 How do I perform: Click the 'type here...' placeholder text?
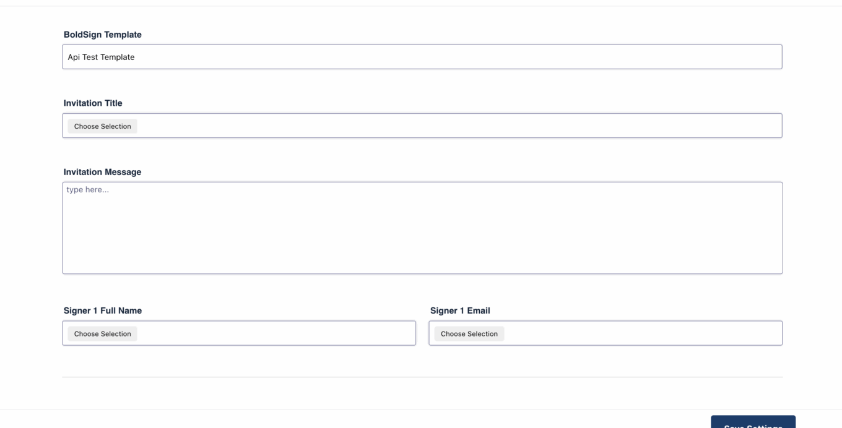(88, 190)
